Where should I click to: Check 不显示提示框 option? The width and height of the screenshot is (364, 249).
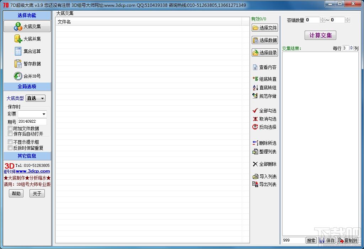click(x=10, y=142)
